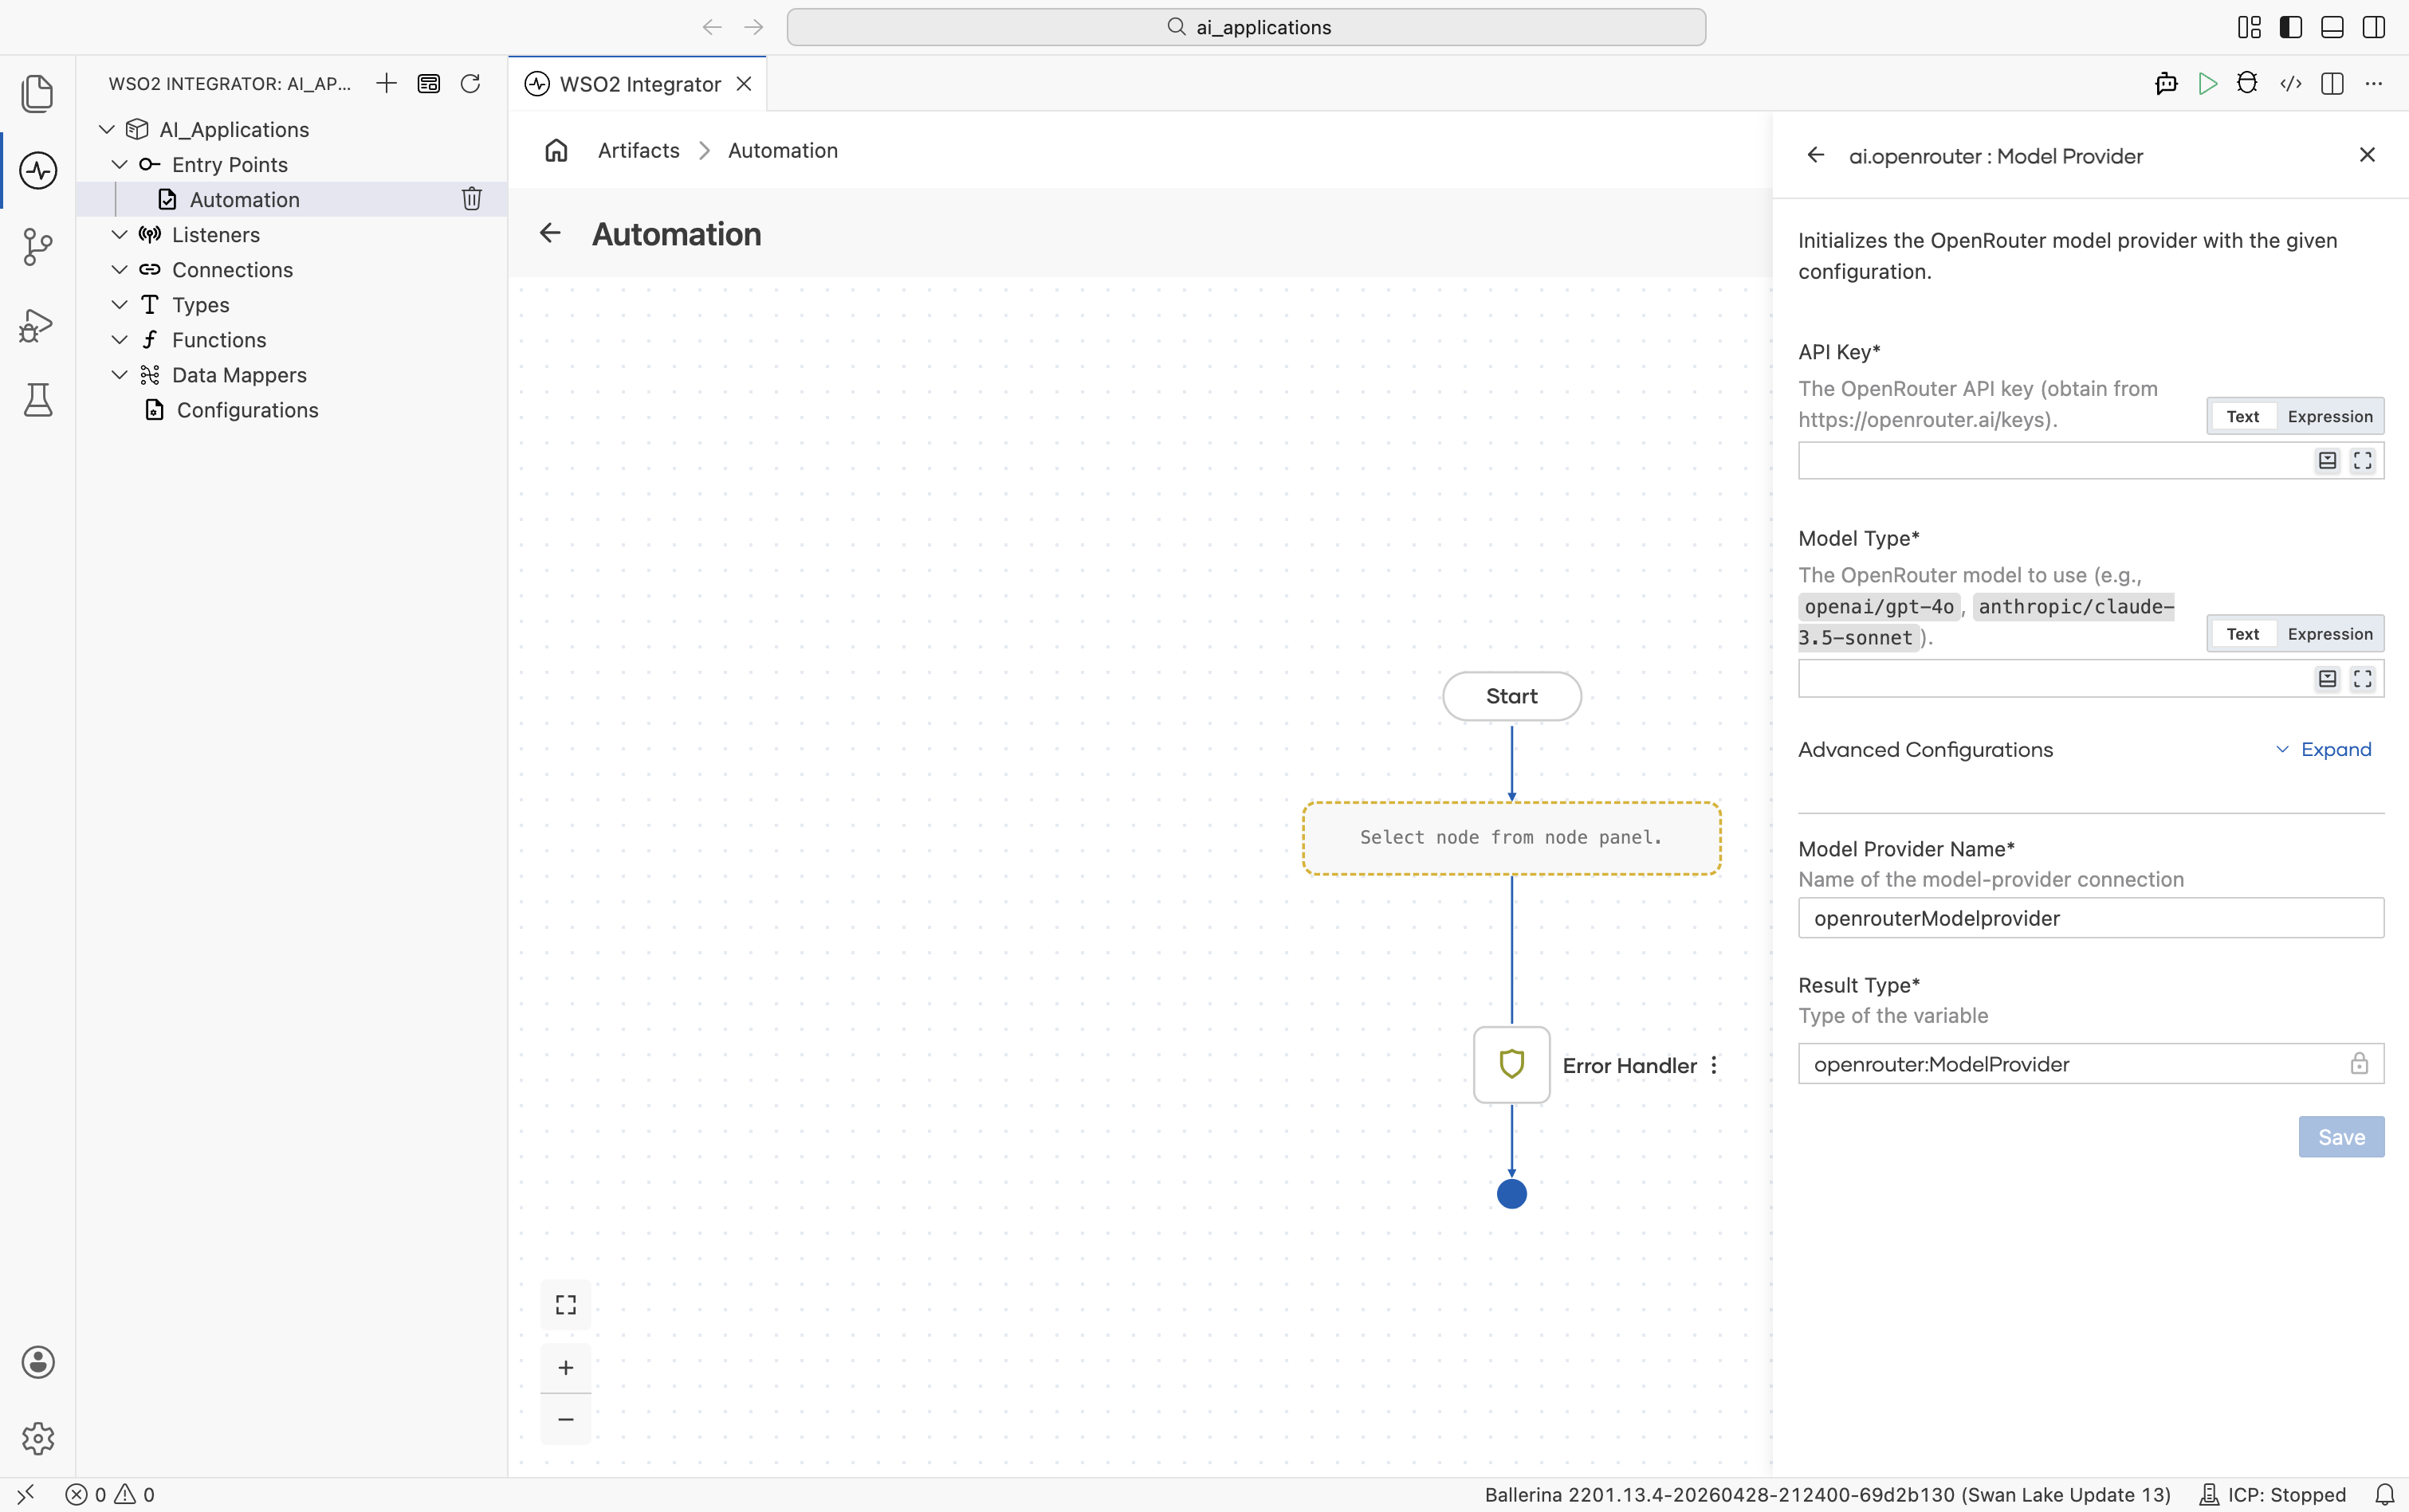Collapse the Entry Points tree section
Image resolution: width=2409 pixels, height=1512 pixels.
coord(119,164)
